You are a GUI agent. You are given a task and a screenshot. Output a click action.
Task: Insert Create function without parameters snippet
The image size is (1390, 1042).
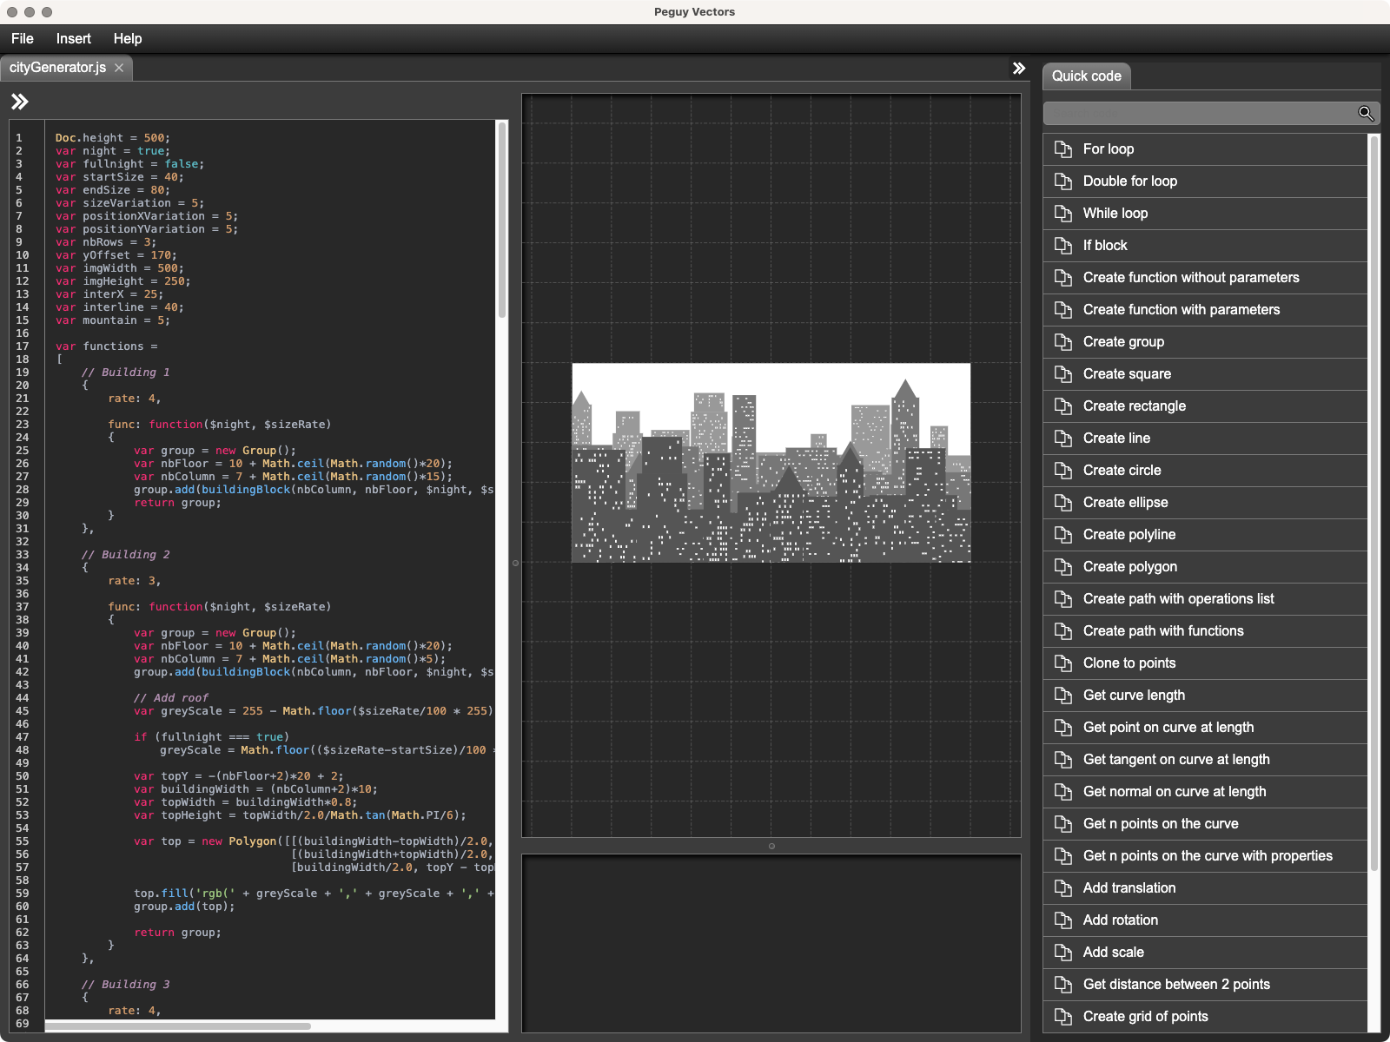click(x=1205, y=278)
